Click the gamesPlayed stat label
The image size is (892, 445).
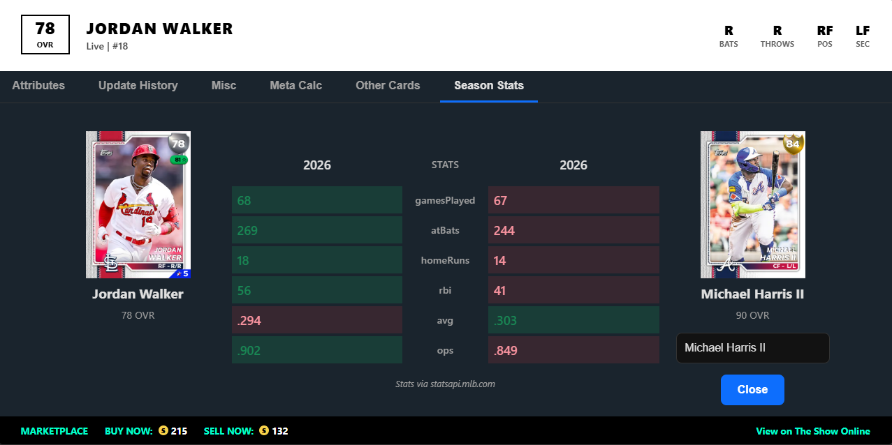tap(445, 200)
